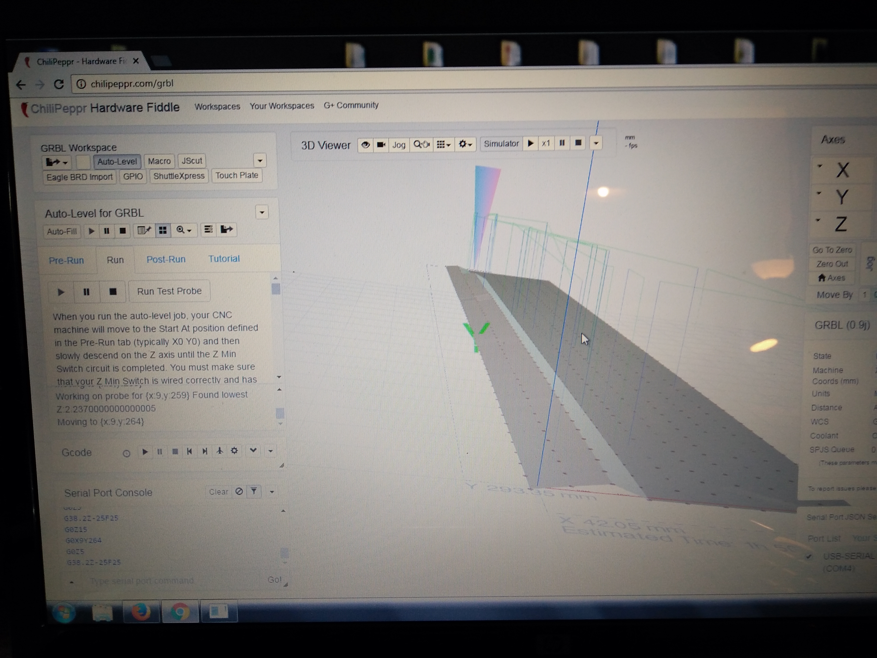Open the 3D Viewer grid dropdown
The width and height of the screenshot is (877, 658).
[x=443, y=144]
